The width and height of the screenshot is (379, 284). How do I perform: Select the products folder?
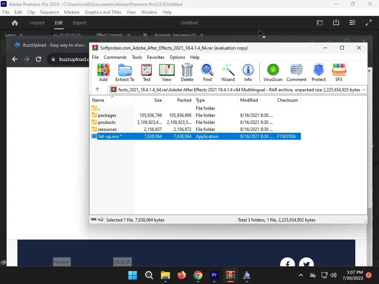click(x=196, y=122)
